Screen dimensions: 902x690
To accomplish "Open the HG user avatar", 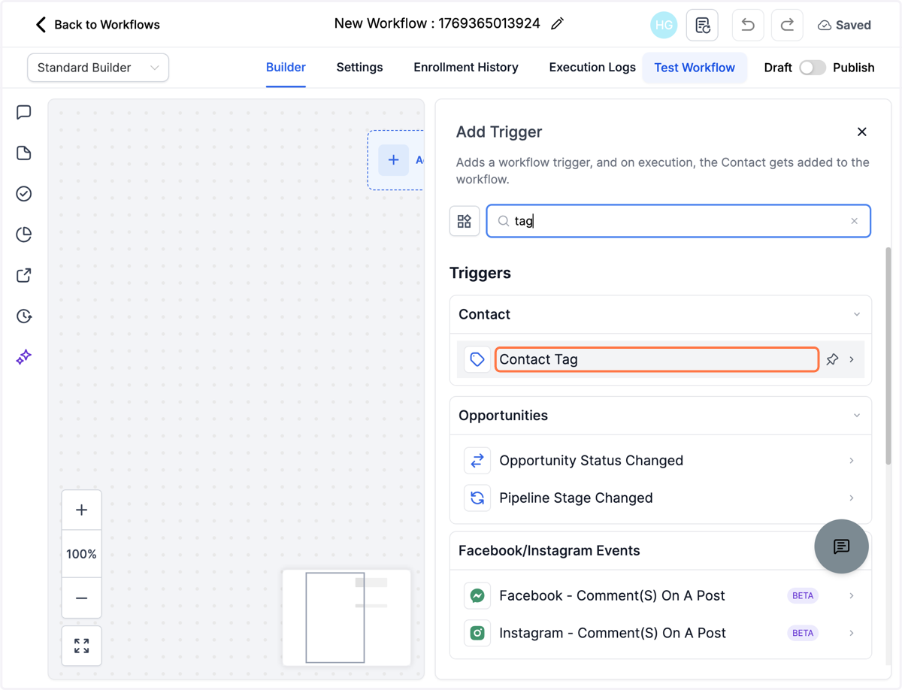I will 664,25.
